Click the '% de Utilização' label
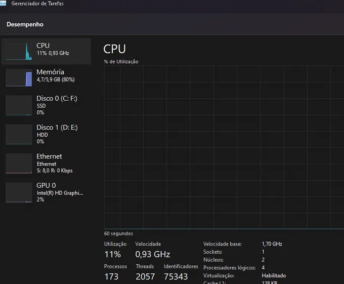Image resolution: width=344 pixels, height=284 pixels. point(121,62)
